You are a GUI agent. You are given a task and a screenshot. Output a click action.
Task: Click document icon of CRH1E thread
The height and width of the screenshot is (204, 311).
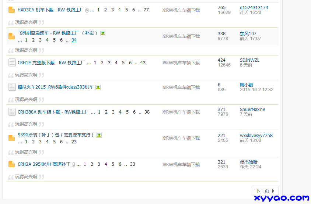tap(12, 62)
